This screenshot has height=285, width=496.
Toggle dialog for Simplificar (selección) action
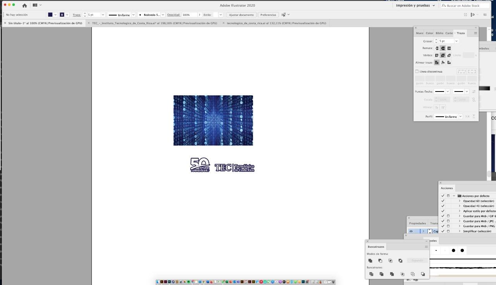448,231
